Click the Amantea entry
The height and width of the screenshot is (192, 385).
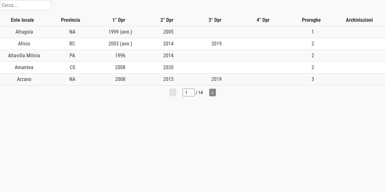tap(24, 68)
